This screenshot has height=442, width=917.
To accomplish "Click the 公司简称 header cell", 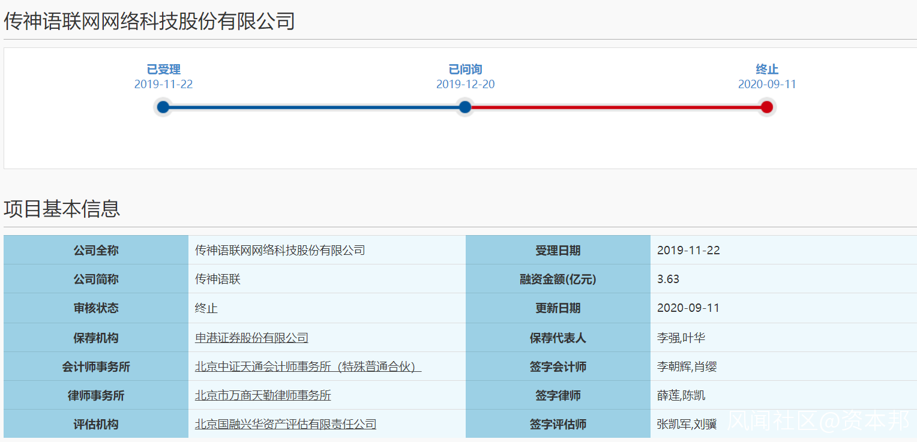I will click(96, 279).
